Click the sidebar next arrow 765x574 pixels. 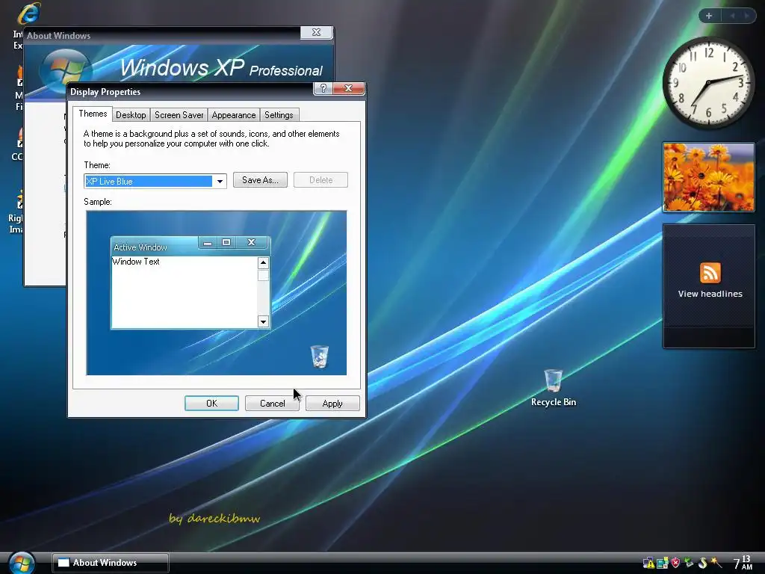pyautogui.click(x=746, y=16)
